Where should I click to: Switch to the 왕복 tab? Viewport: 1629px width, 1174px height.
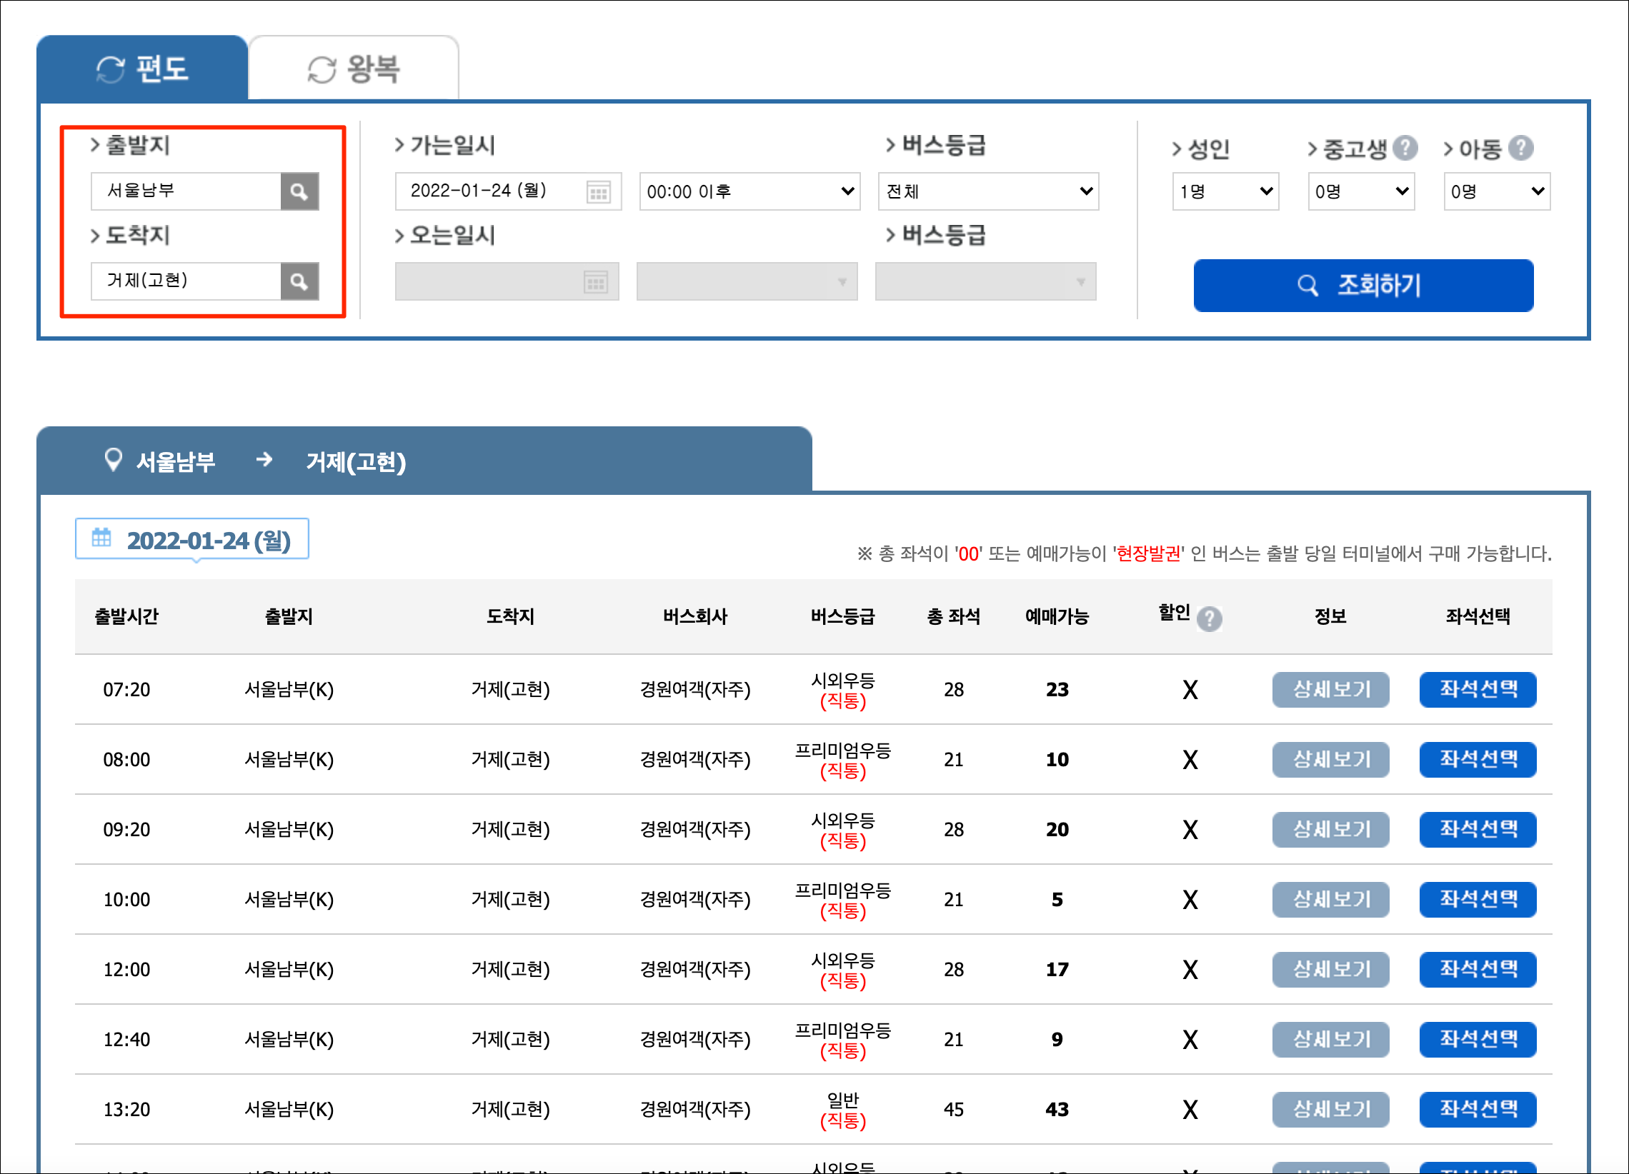tap(353, 69)
